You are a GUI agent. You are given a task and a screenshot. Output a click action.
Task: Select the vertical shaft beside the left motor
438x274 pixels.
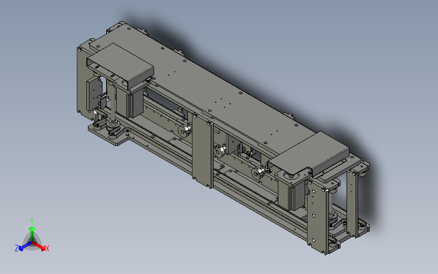coord(112,102)
